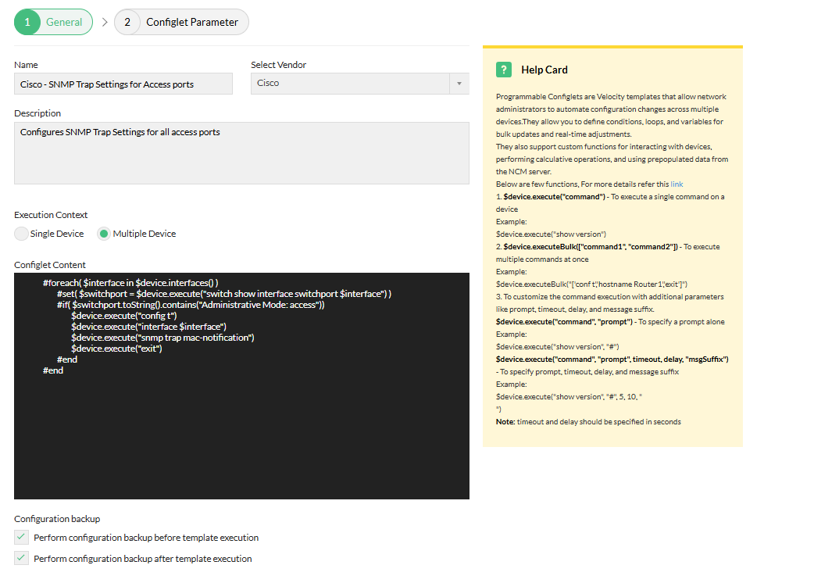Image resolution: width=814 pixels, height=583 pixels.
Task: Click the Help Card question mark icon
Action: tap(504, 70)
